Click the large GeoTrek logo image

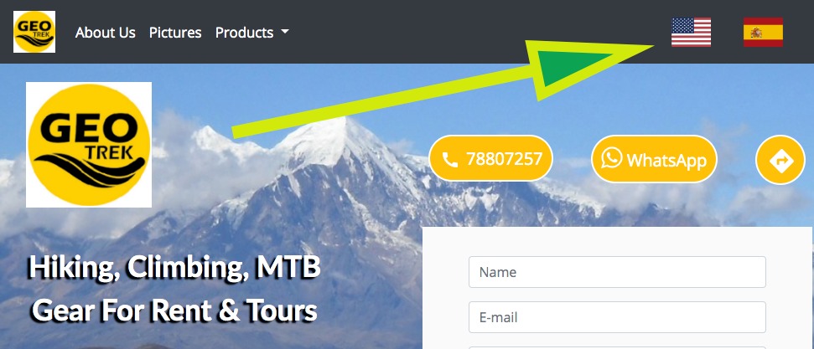tap(89, 145)
